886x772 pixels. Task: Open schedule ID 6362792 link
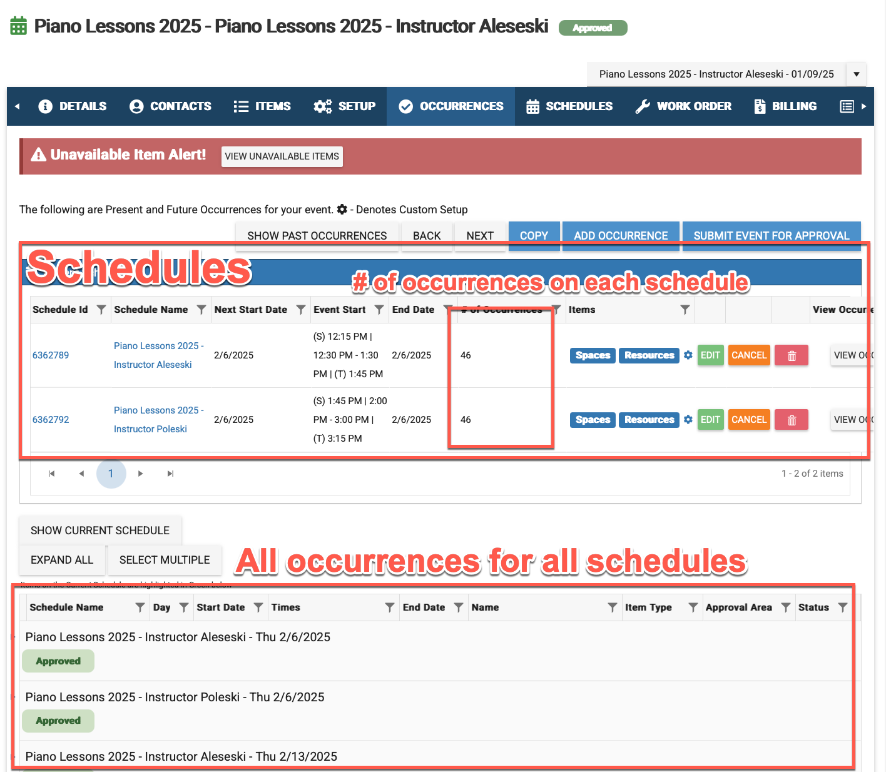[x=51, y=420]
